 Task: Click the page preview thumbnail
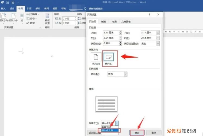click(106, 104)
